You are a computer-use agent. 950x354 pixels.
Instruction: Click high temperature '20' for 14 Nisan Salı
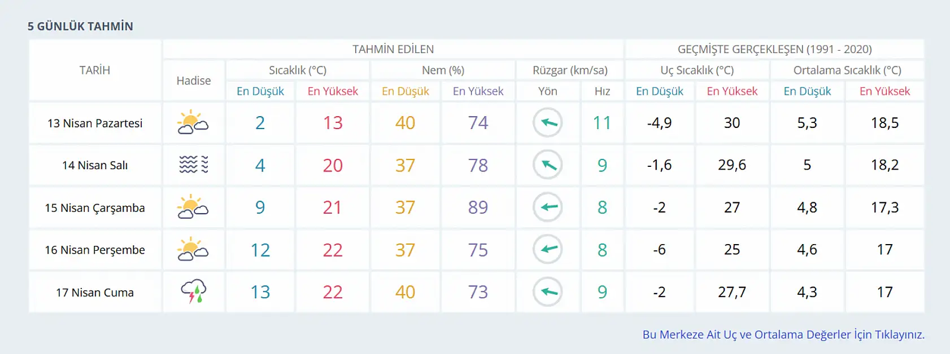(x=333, y=165)
